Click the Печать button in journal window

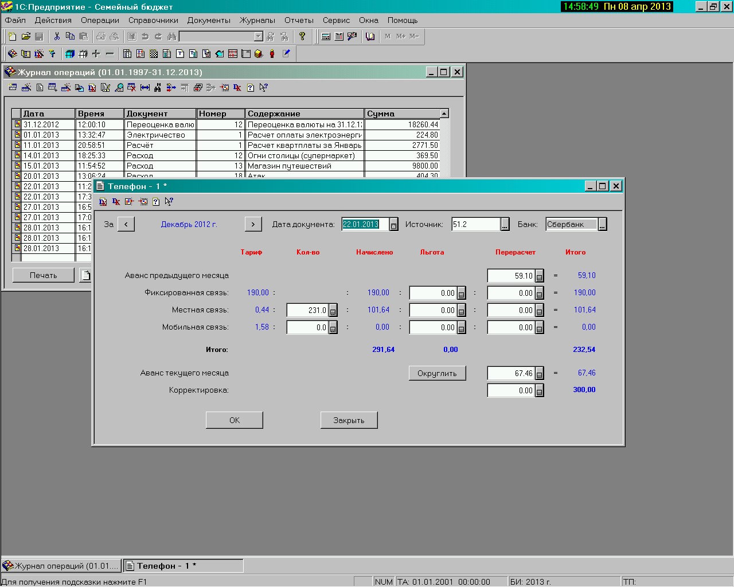coord(44,275)
